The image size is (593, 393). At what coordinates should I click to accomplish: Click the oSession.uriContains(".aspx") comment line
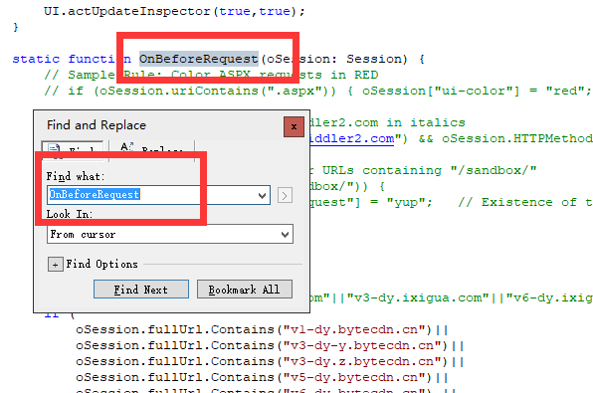click(317, 91)
